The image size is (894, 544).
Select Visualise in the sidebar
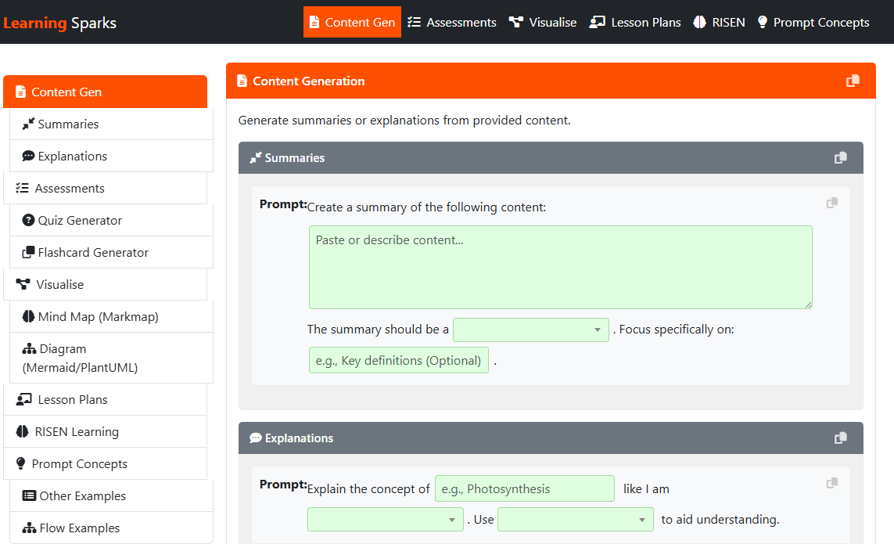105,283
